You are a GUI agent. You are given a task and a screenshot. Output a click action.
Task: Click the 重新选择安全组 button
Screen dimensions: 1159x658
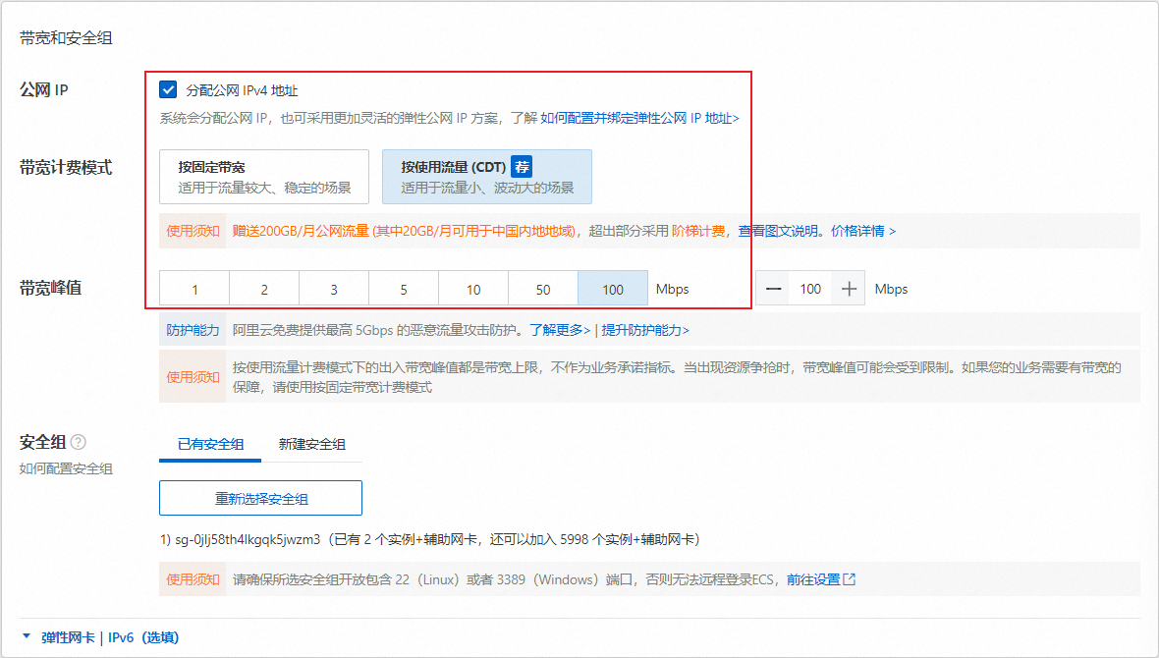click(260, 498)
